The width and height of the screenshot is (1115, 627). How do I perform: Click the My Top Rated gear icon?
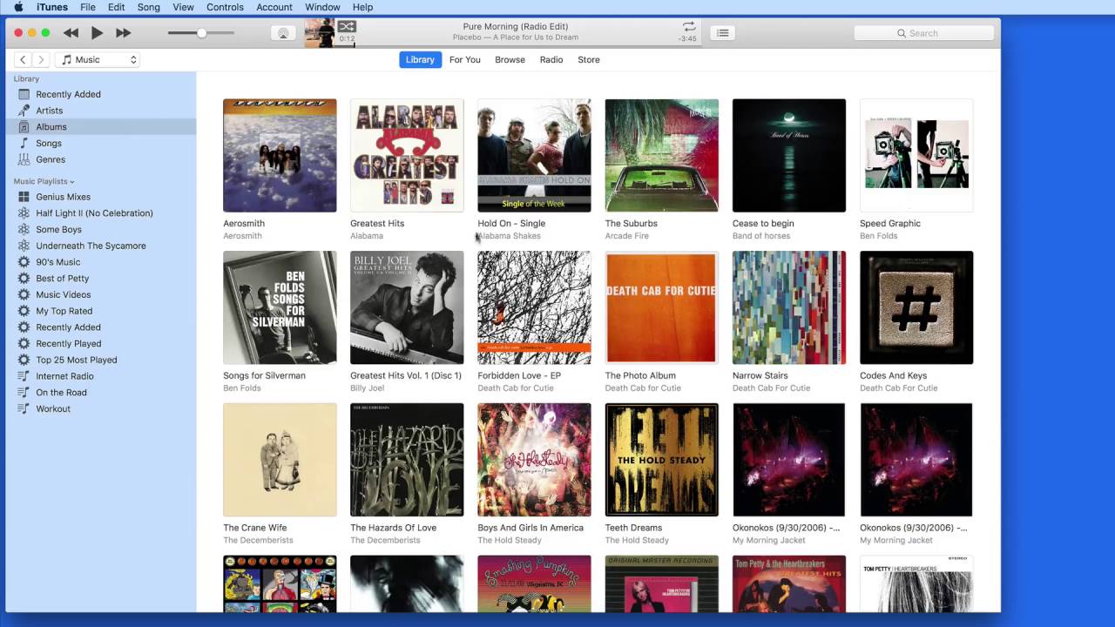24,311
